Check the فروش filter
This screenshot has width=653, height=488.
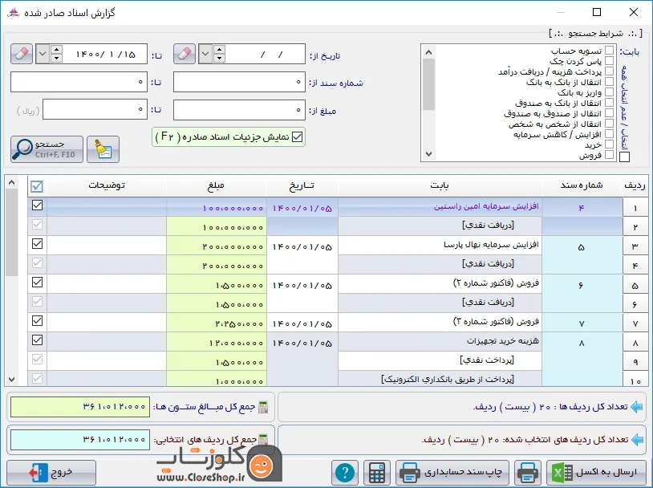609,155
